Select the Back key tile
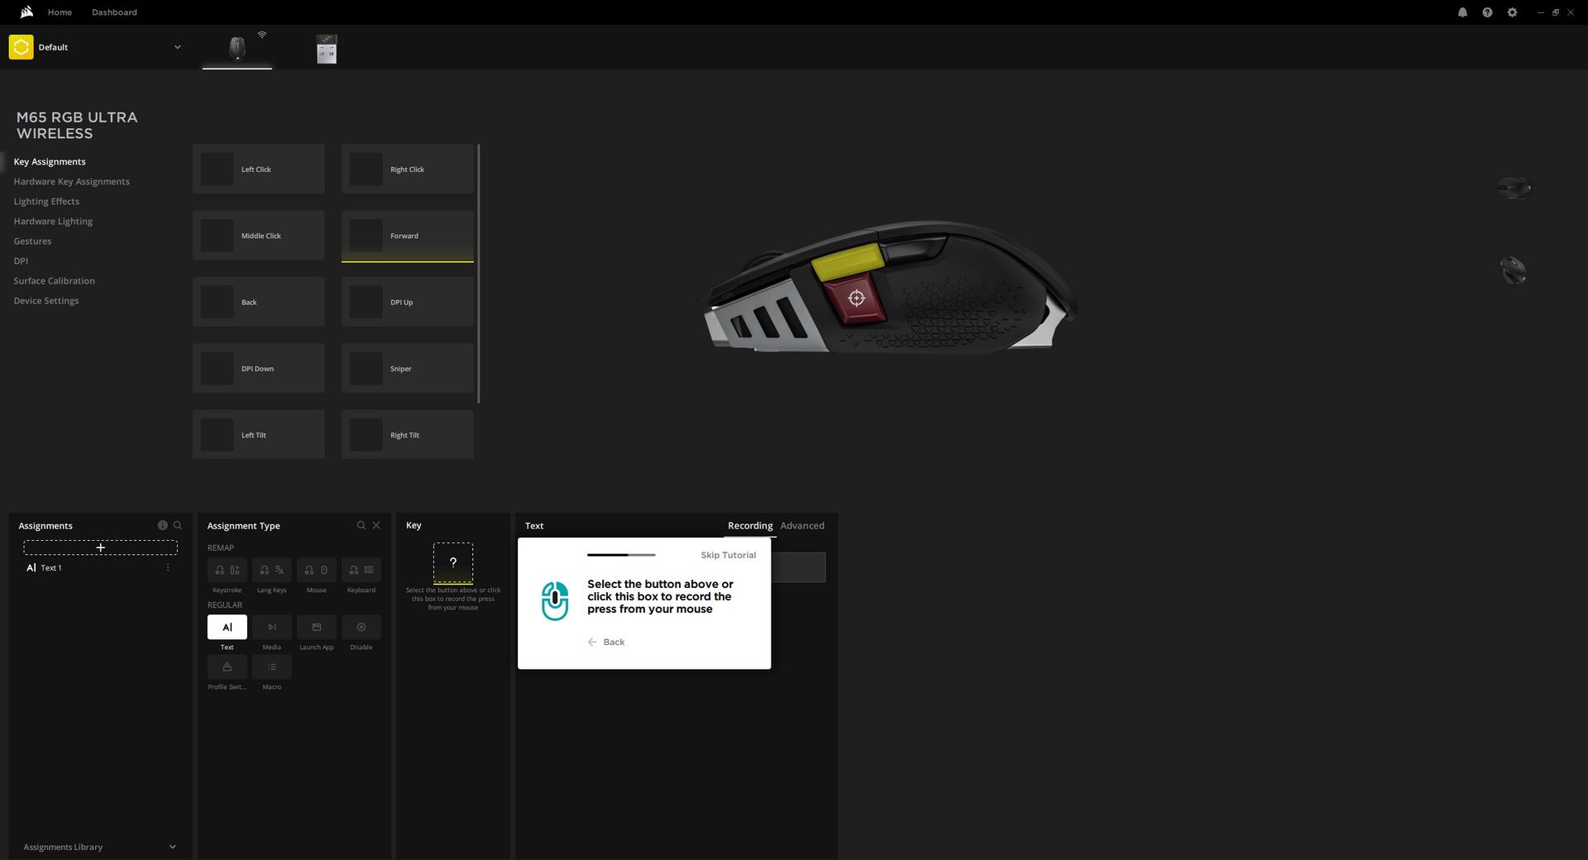 (258, 302)
